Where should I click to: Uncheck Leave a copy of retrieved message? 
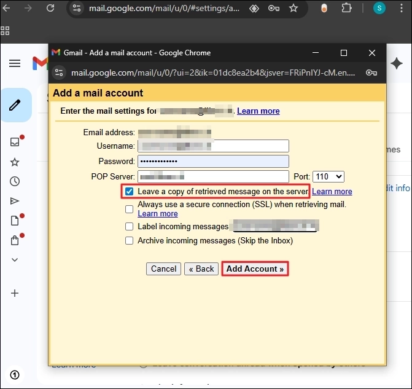pos(129,192)
